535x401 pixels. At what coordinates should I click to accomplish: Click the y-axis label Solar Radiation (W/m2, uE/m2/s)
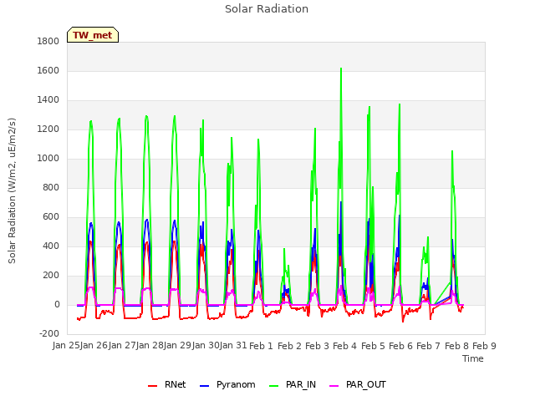[12, 190]
